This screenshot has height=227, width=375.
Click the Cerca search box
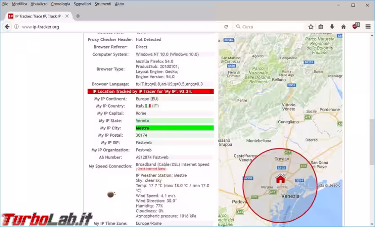click(x=269, y=27)
